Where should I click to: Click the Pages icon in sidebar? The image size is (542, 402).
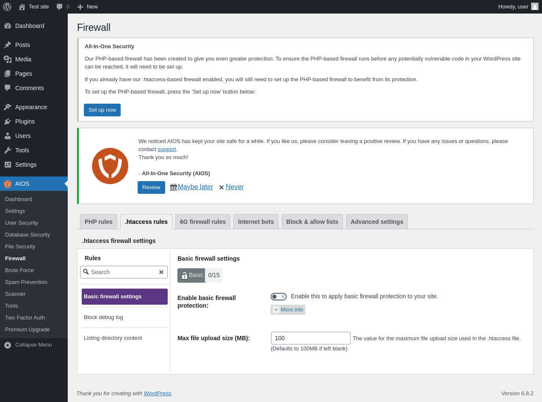8,74
